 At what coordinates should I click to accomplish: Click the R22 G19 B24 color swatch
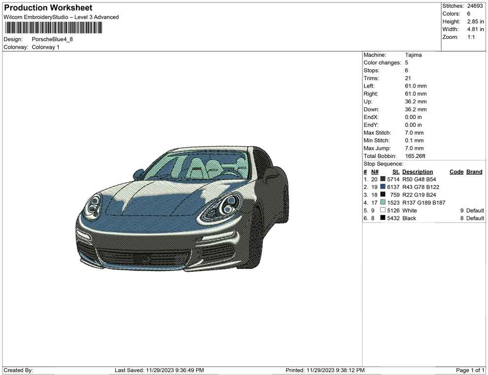[x=382, y=194]
